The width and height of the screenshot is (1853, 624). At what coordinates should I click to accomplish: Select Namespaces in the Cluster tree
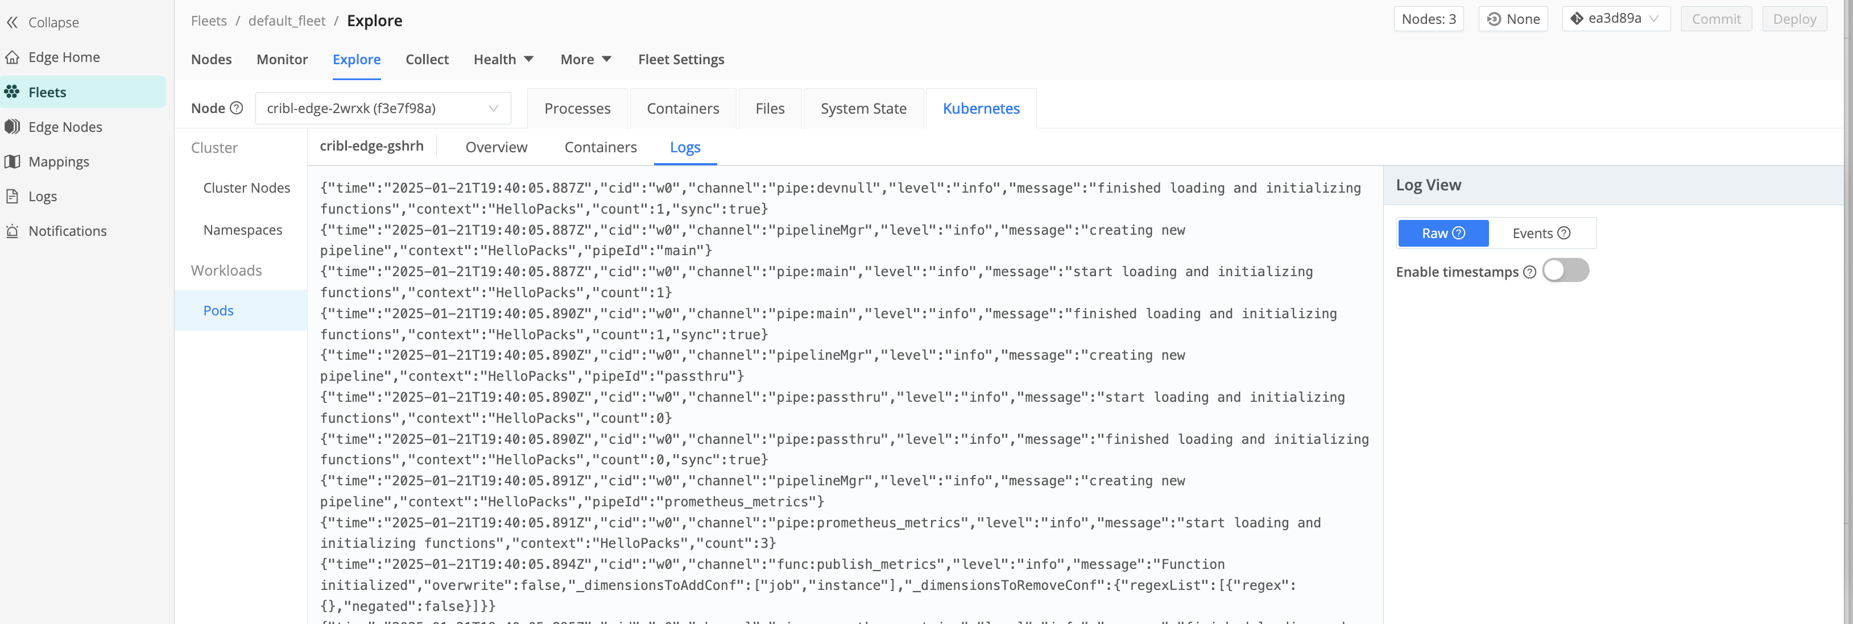click(242, 230)
